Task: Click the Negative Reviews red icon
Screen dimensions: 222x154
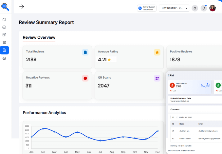Action: 85,78
